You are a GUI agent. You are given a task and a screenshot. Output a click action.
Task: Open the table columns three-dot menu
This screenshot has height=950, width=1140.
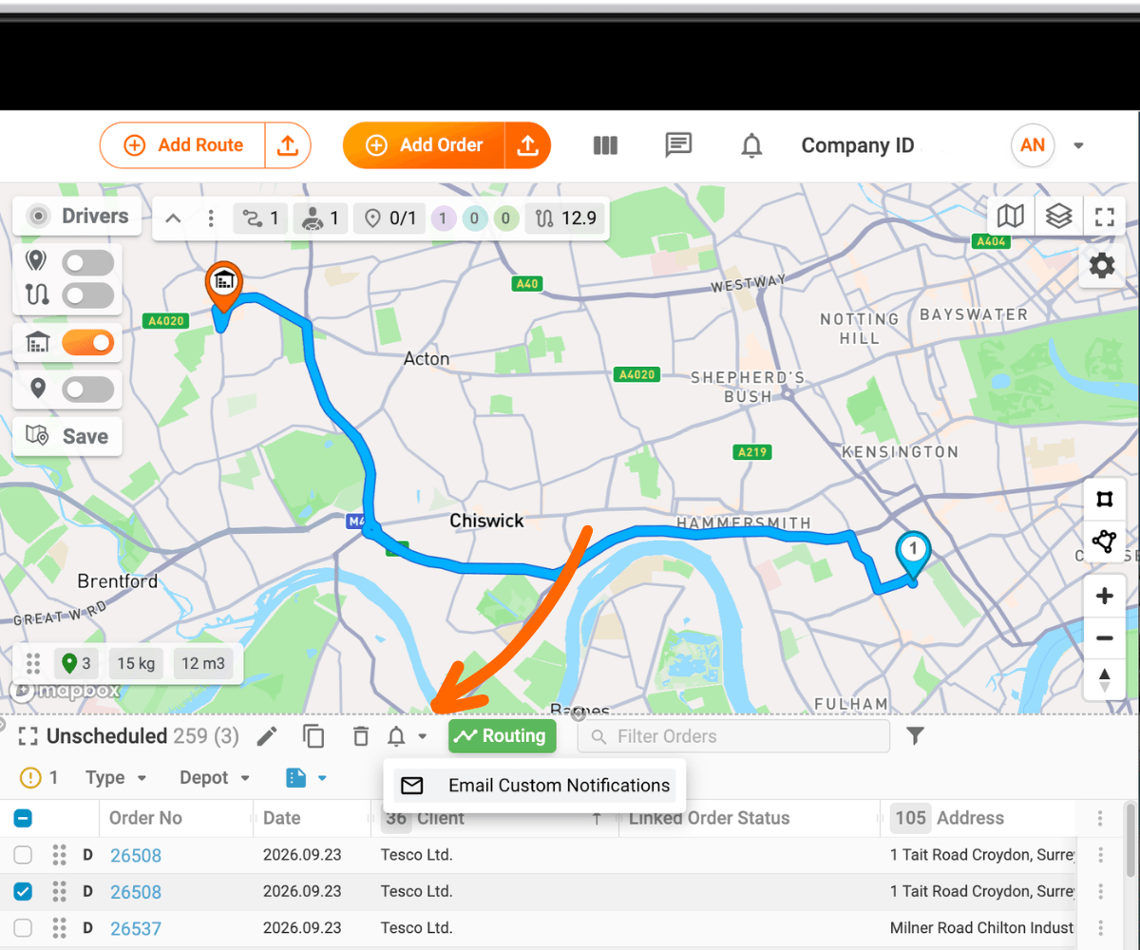point(1100,818)
